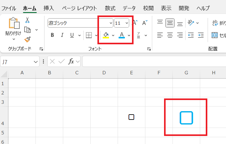Click the cut (scissors) icon
The height and width of the screenshot is (144, 226).
(x=27, y=20)
